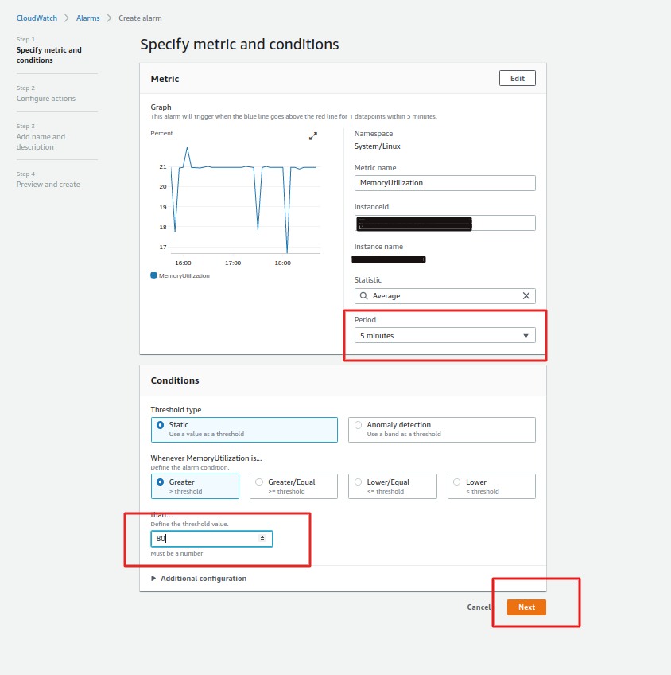Expand Additional configuration section
The width and height of the screenshot is (671, 675).
tap(199, 579)
